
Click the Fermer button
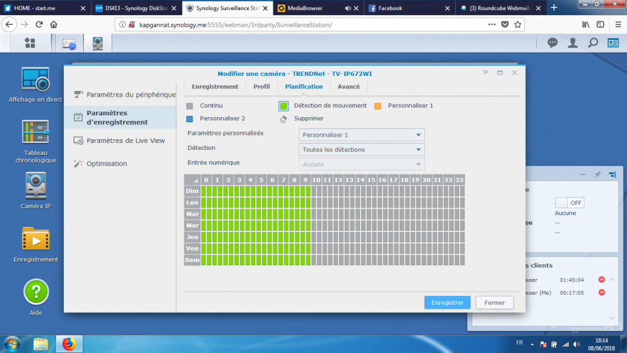pyautogui.click(x=494, y=302)
